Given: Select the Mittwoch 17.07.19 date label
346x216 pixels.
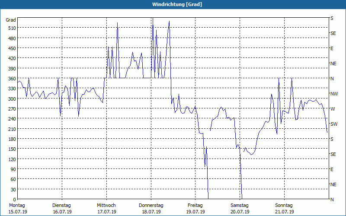Looking at the screenshot, I should pos(106,208).
